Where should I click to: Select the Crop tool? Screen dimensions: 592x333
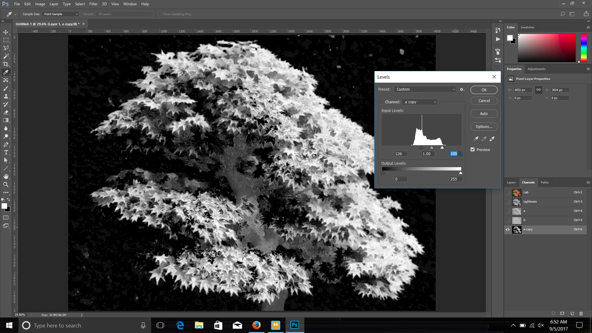pos(6,64)
